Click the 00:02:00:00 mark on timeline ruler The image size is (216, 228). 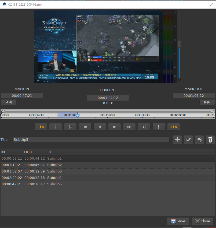click(x=142, y=115)
